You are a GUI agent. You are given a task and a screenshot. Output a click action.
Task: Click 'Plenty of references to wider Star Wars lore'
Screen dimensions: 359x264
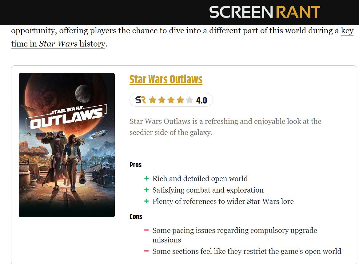click(x=223, y=201)
